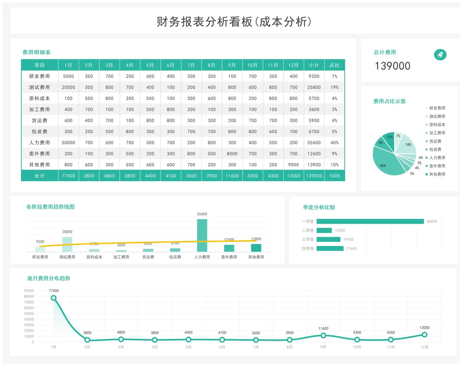Select the 合计 row label
Viewport: 462px width, 366px height.
tap(40, 176)
